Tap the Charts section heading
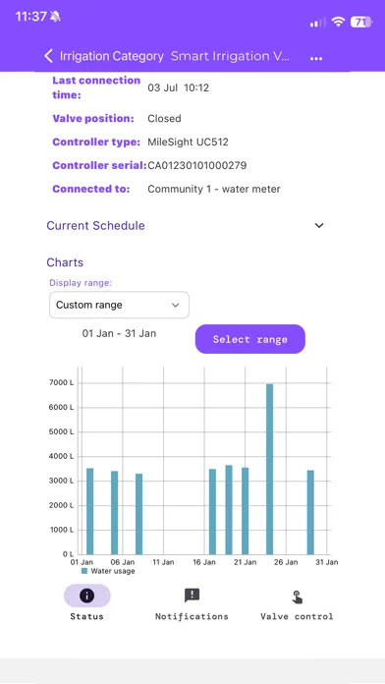The height and width of the screenshot is (684, 385). (x=65, y=262)
